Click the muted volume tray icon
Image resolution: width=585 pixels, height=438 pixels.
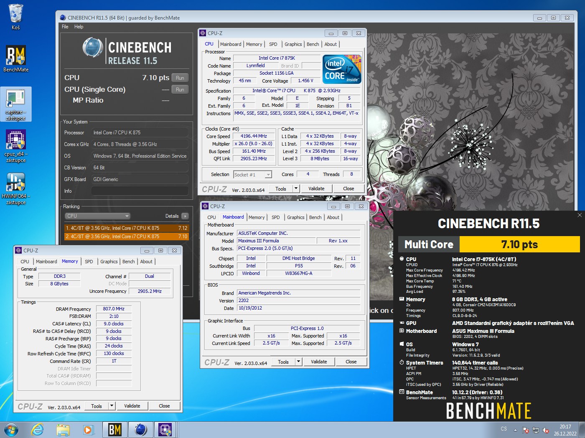click(x=546, y=430)
